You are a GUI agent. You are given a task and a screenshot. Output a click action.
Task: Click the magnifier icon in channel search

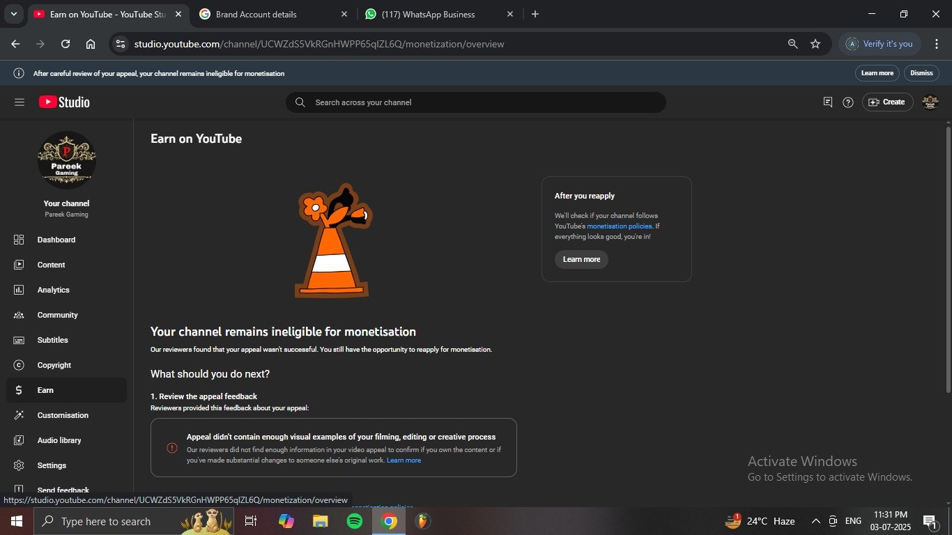point(300,102)
